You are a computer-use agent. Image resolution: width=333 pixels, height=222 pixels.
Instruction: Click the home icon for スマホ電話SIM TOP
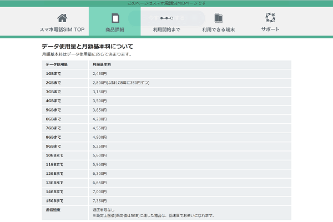coord(62,18)
